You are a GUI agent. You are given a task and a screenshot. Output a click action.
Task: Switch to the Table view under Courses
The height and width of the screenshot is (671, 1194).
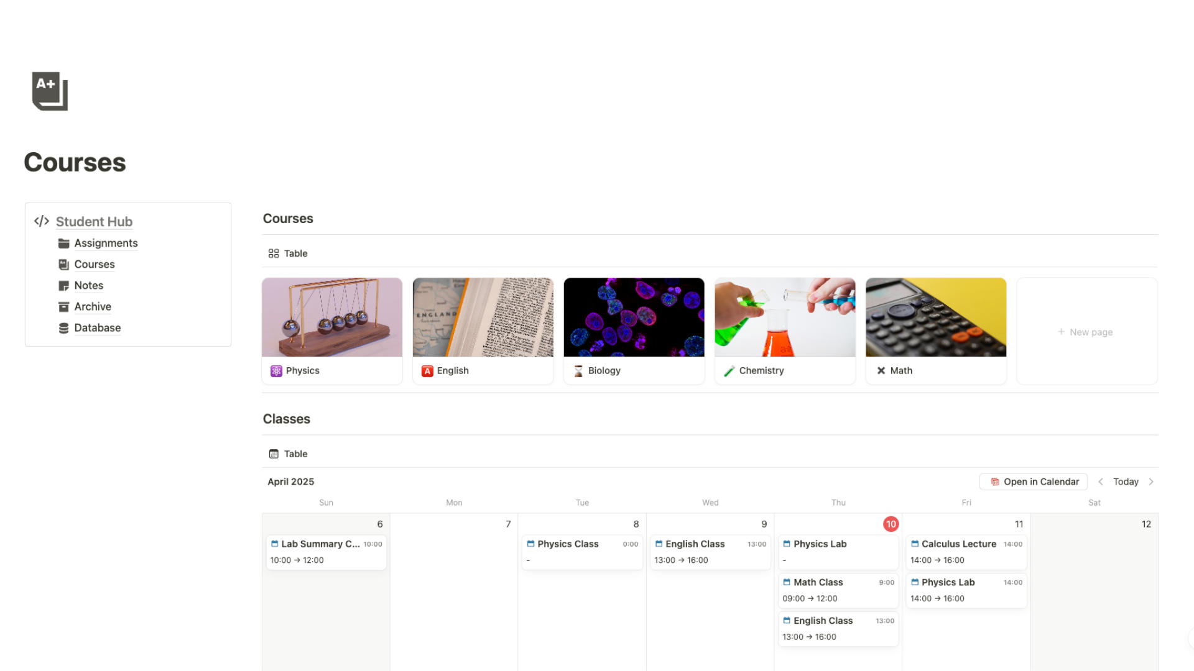coord(287,253)
